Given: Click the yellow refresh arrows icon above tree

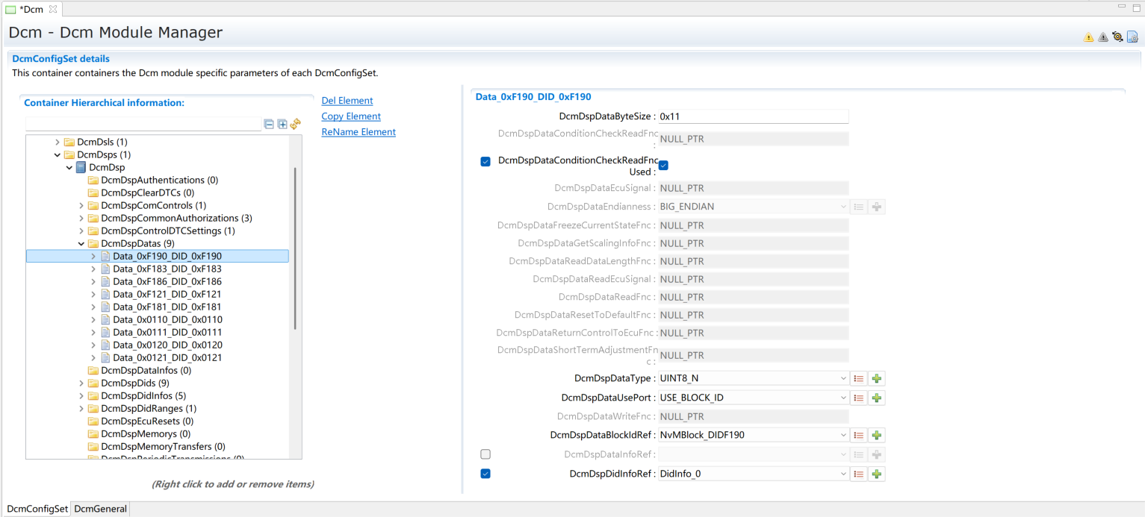Looking at the screenshot, I should pos(295,124).
